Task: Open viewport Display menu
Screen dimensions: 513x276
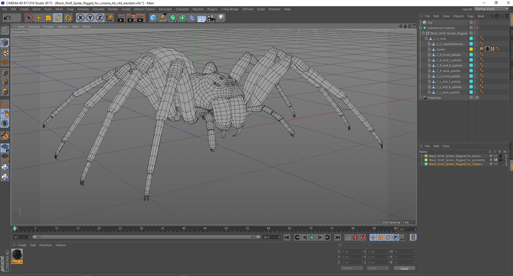Action: pos(48,27)
